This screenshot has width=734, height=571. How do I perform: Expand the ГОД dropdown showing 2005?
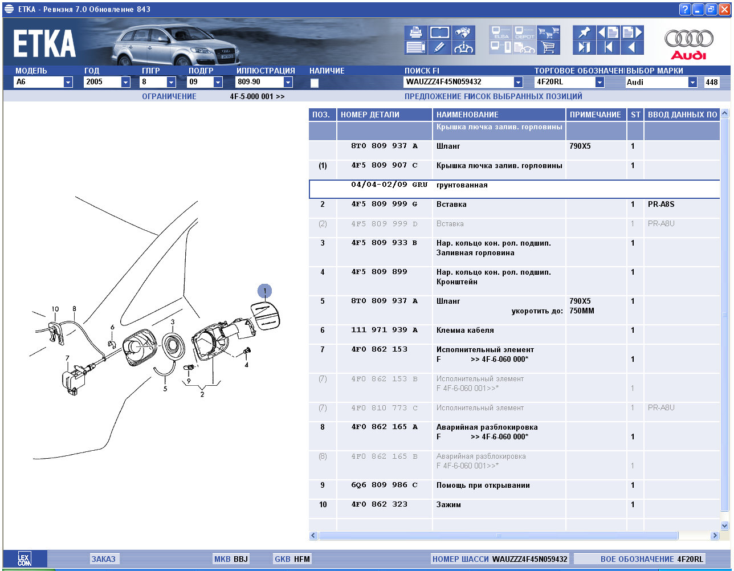click(125, 82)
